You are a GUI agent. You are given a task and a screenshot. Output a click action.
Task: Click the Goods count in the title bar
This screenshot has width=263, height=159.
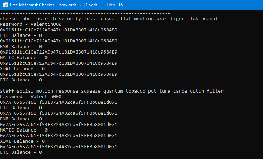click(x=94, y=5)
